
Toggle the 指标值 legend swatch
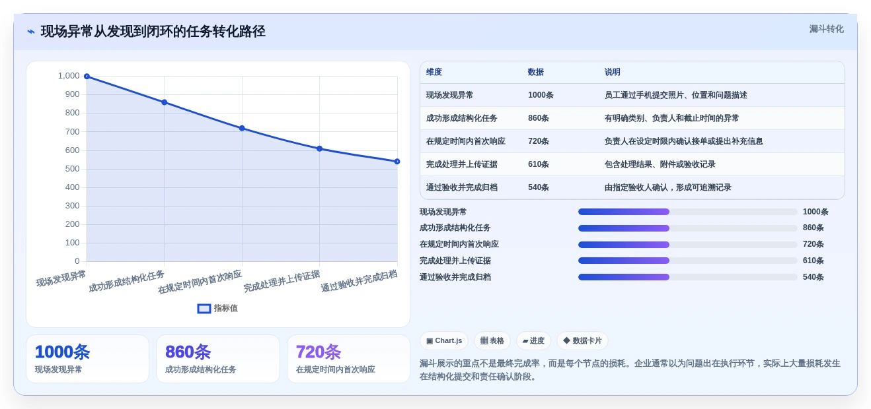[x=204, y=308]
